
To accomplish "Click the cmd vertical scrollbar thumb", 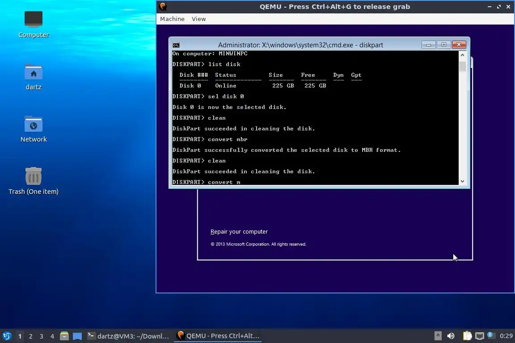I will click(x=462, y=66).
